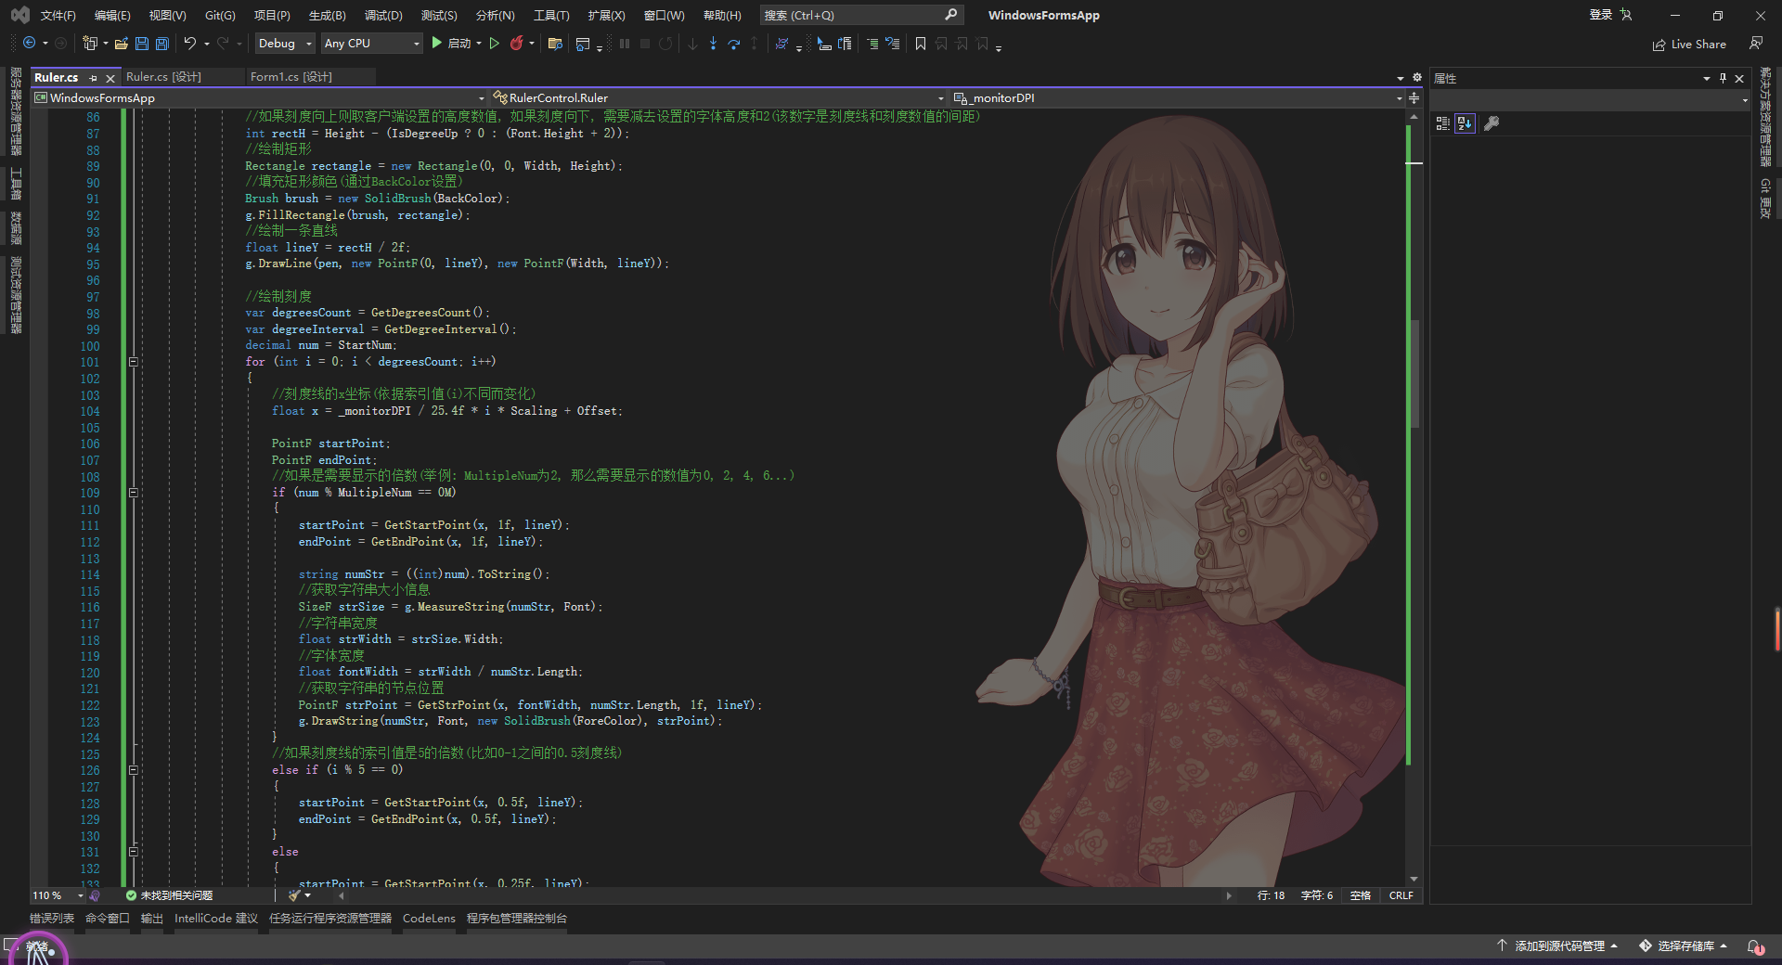Open the 编辑(E) menu
Viewport: 1782px width, 965px height.
pos(112,15)
